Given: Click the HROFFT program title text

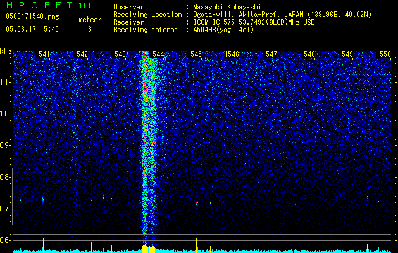Looking at the screenshot, I should 39,5.
